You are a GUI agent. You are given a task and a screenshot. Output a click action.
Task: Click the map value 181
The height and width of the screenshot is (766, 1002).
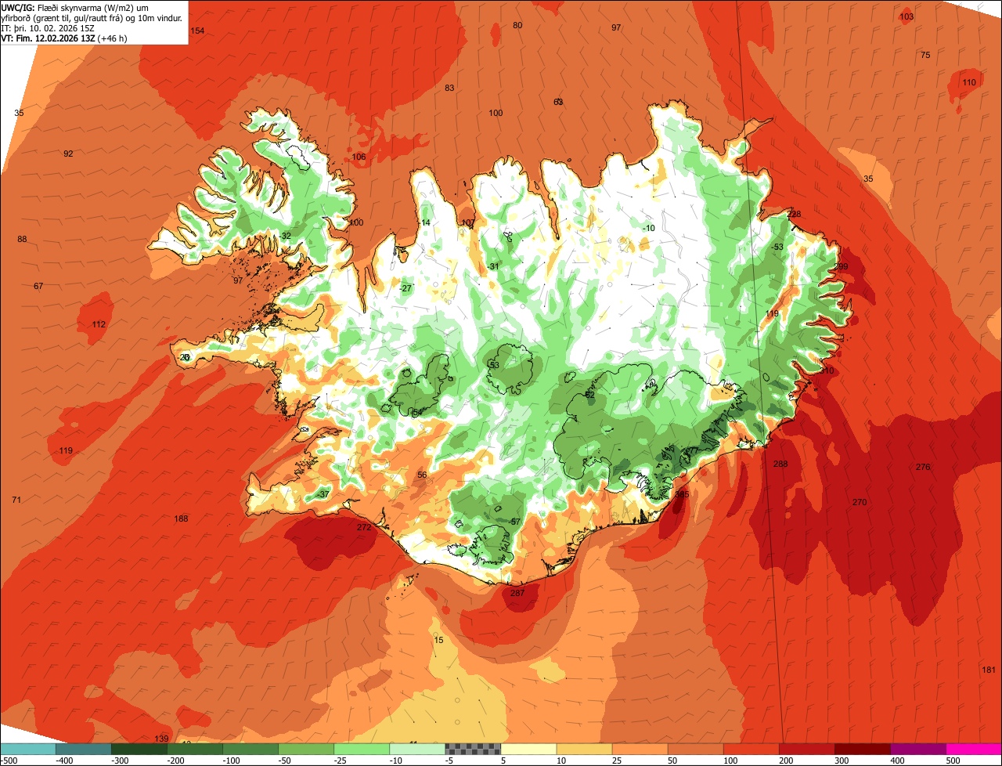pos(989,670)
